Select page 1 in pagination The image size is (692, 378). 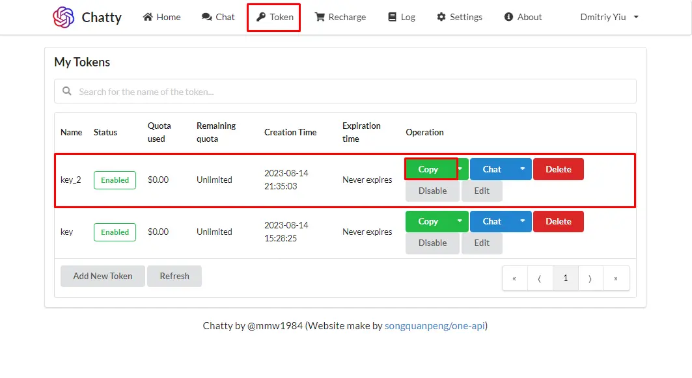565,278
